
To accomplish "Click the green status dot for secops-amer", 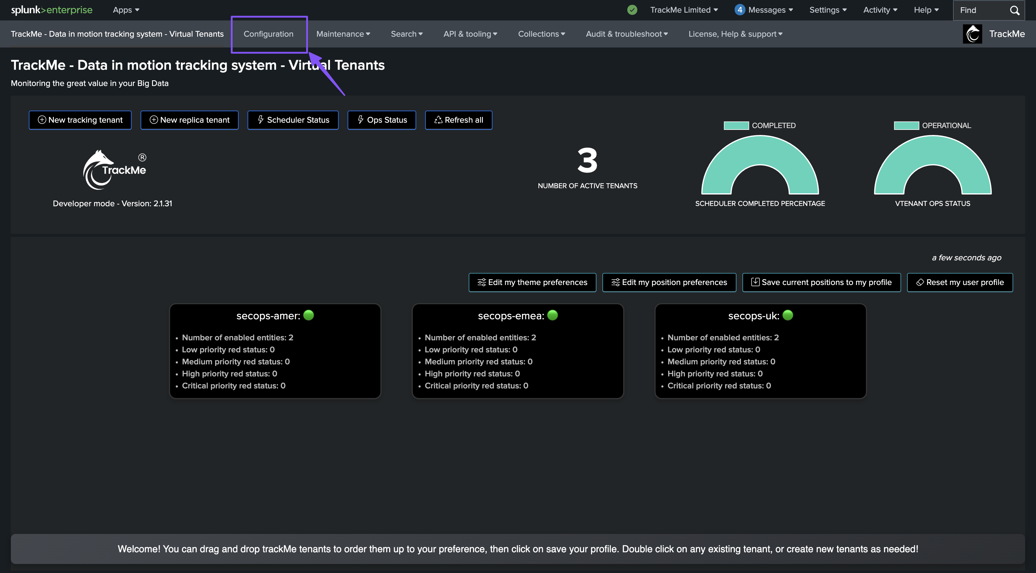I will coord(309,315).
